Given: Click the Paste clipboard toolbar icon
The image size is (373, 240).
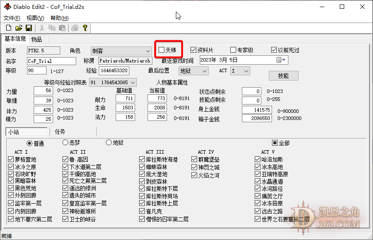Looking at the screenshot, I should point(62,28).
